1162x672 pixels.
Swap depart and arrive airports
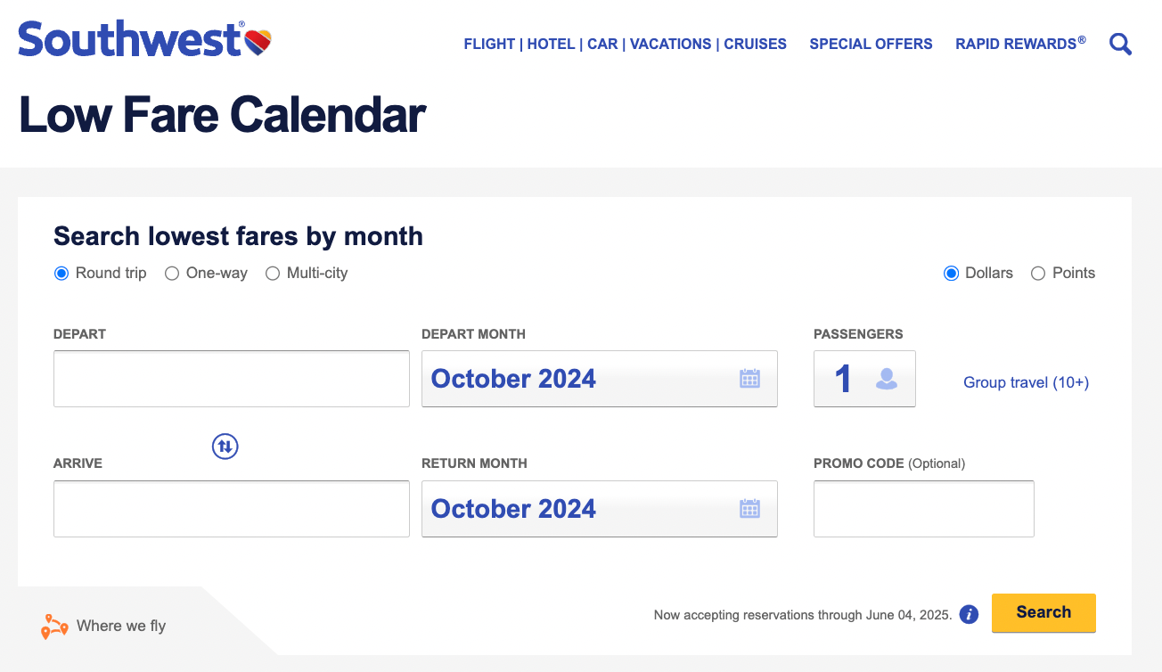225,446
